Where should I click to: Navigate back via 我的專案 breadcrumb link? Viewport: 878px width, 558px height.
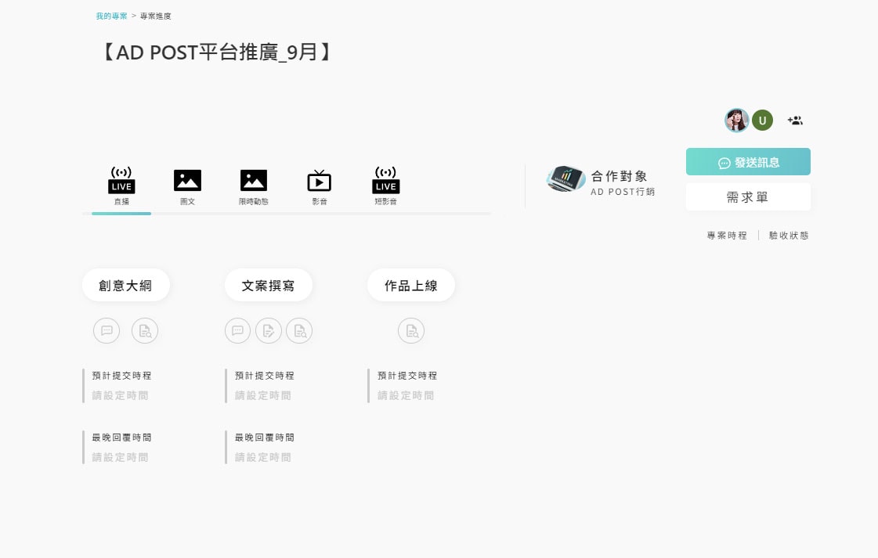click(110, 16)
